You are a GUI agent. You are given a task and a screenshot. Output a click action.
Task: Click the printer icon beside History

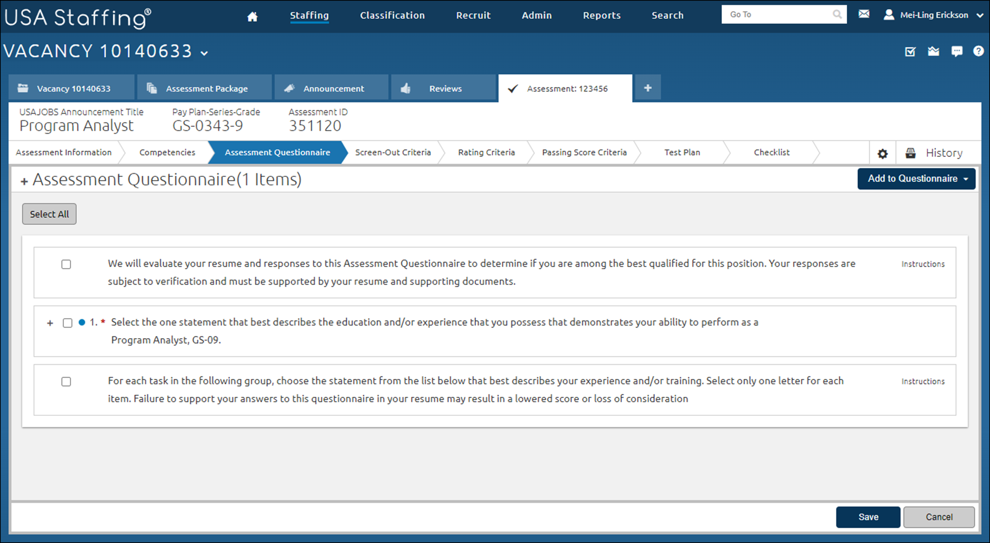coord(910,153)
